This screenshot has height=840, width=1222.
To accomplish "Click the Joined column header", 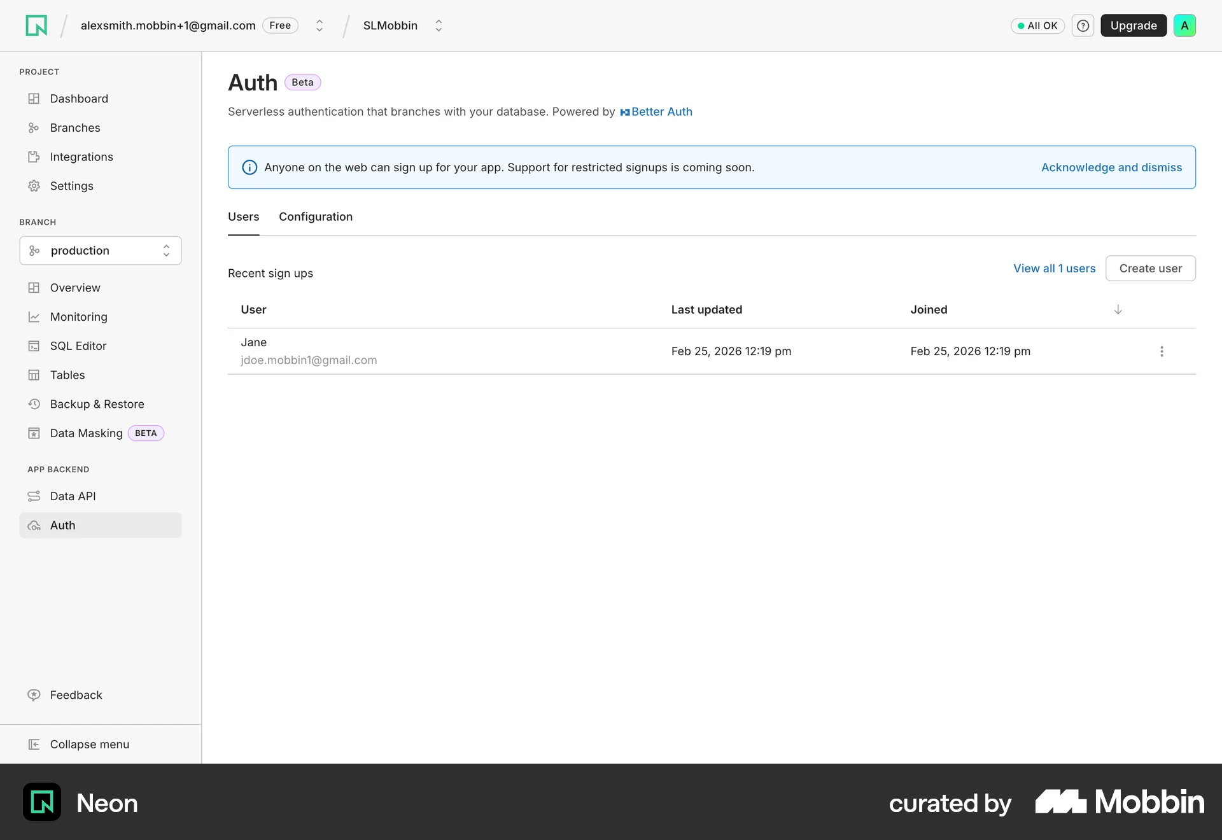I will [x=929, y=310].
